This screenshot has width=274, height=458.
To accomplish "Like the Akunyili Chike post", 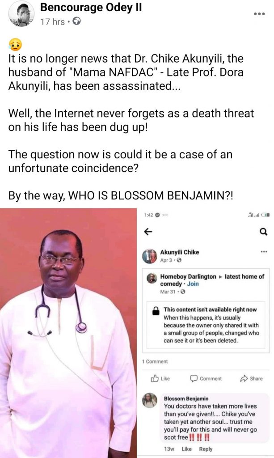I will click(160, 378).
